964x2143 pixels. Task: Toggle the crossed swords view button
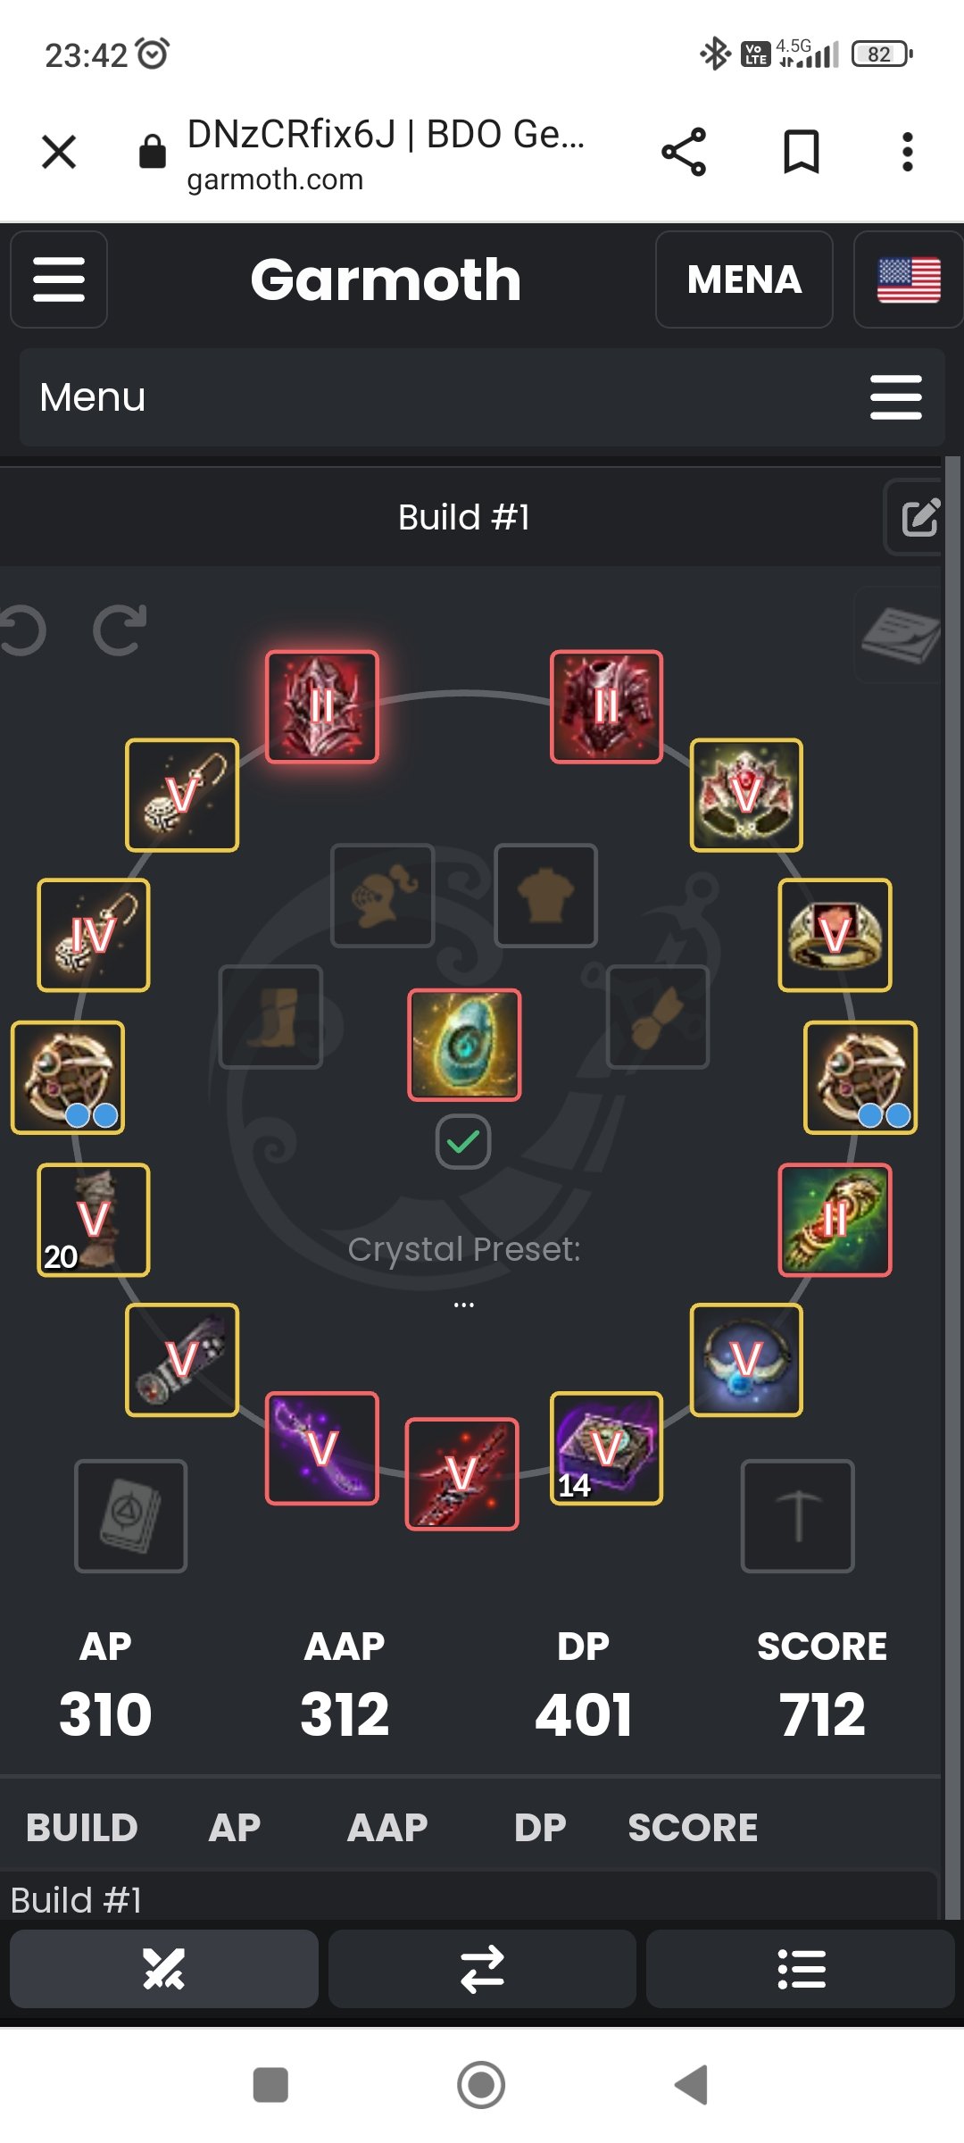click(164, 1969)
